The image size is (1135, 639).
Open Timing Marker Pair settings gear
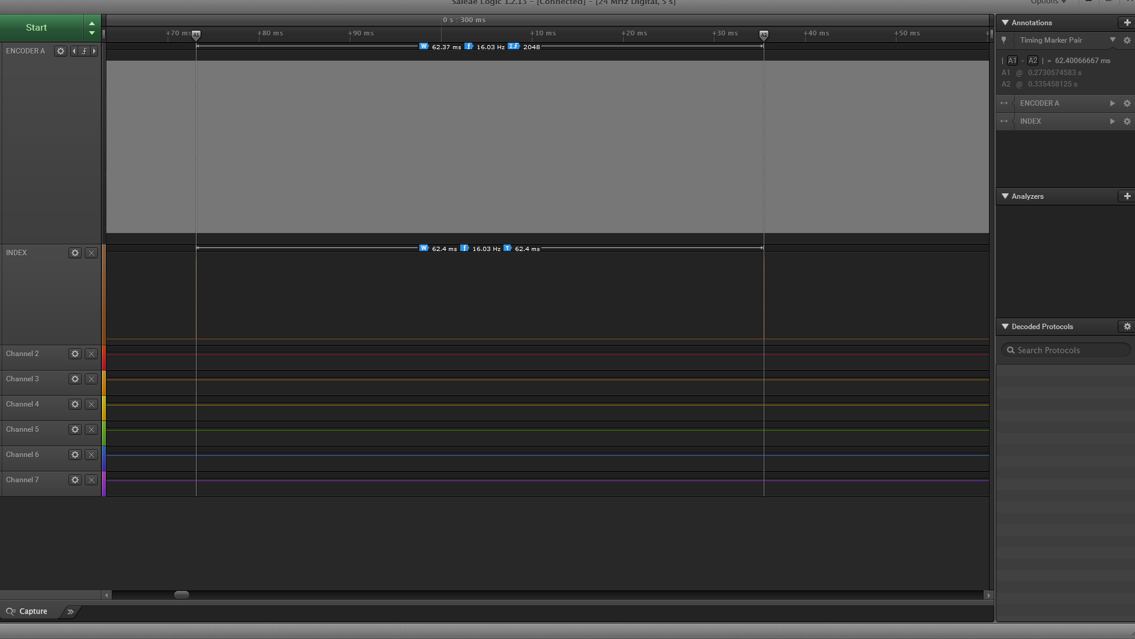tap(1127, 40)
